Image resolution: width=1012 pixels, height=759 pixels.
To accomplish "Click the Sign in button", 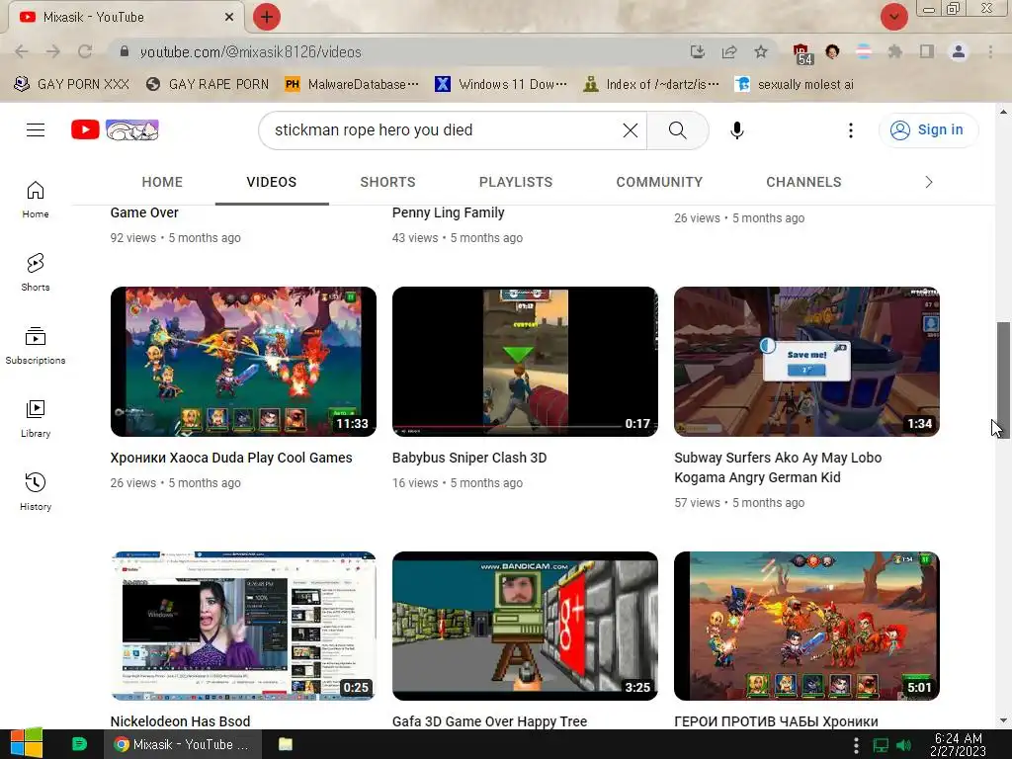I will pos(927,129).
